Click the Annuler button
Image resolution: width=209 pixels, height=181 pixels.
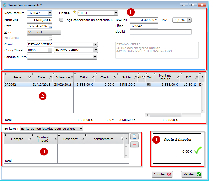162,174
